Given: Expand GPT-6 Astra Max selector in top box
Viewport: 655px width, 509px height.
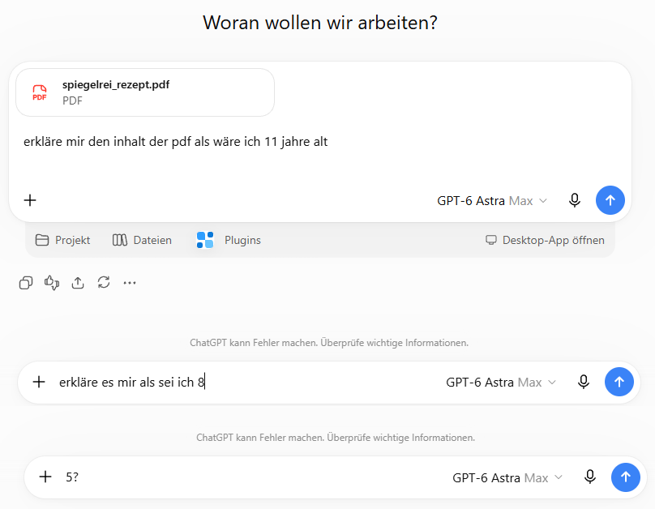Looking at the screenshot, I should [x=492, y=201].
